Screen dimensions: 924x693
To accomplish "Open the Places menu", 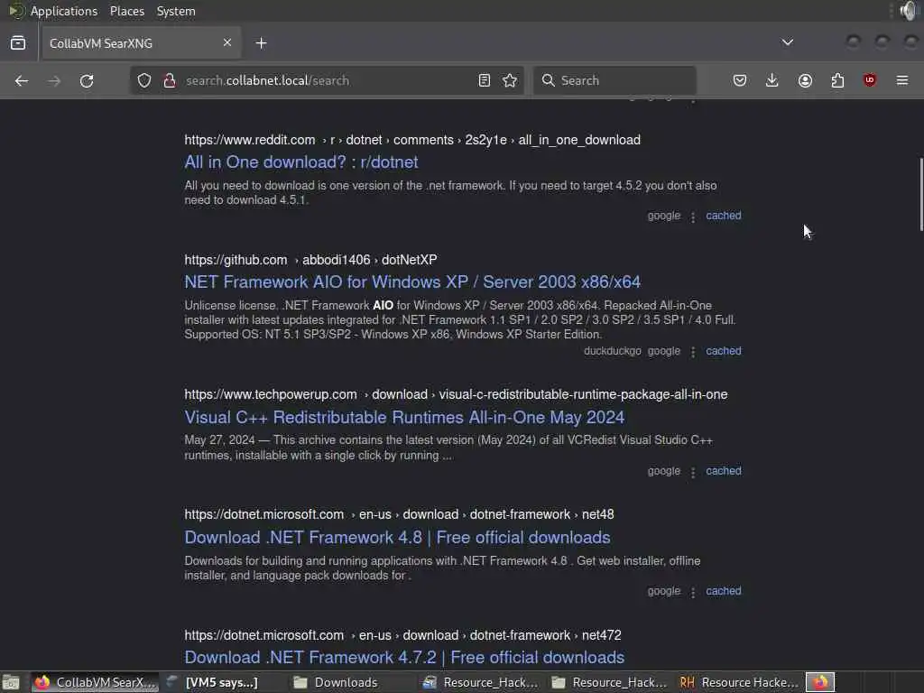I will (127, 11).
